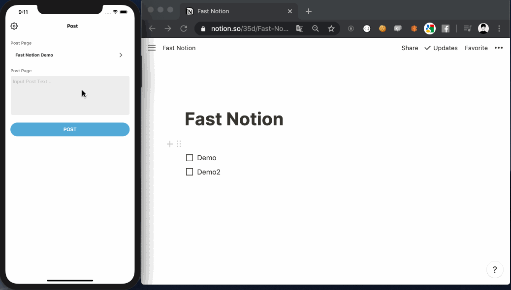Click the lock icon in the address bar
Screen dimensions: 511x290
(203, 29)
